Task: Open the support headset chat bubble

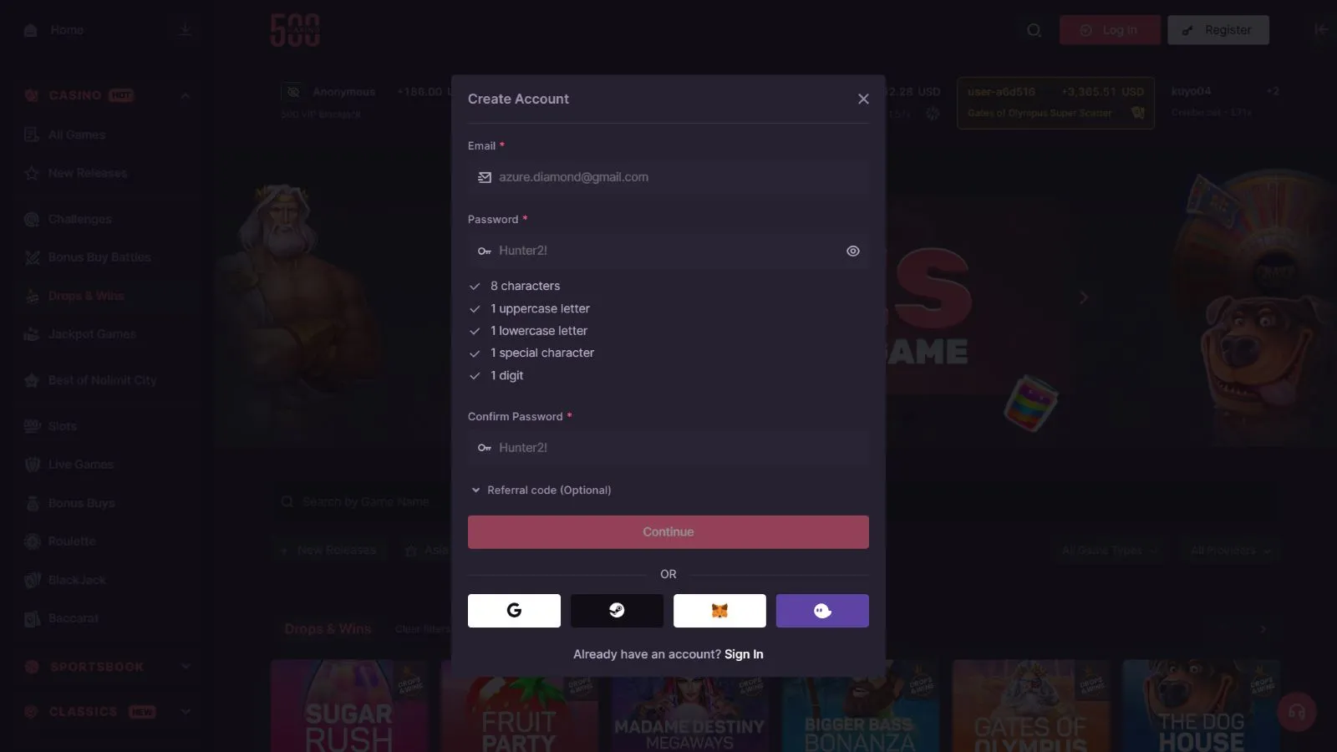Action: point(1297,712)
